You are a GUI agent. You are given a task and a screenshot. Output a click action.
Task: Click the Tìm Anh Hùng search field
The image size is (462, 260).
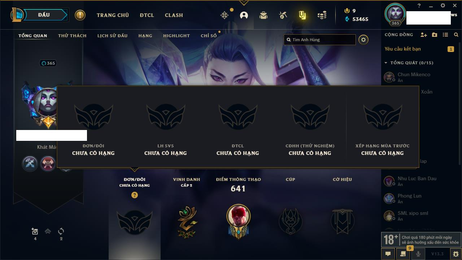pos(320,40)
